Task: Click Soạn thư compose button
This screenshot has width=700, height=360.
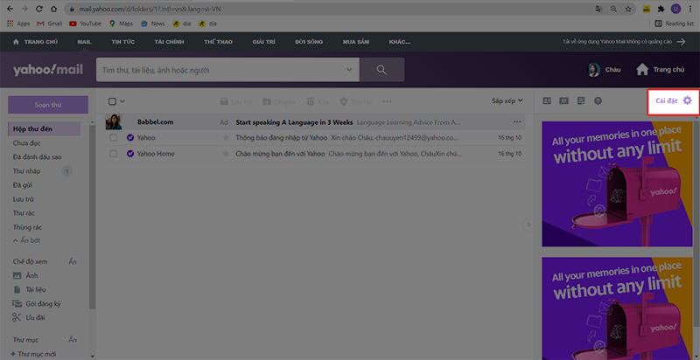Action: point(48,105)
